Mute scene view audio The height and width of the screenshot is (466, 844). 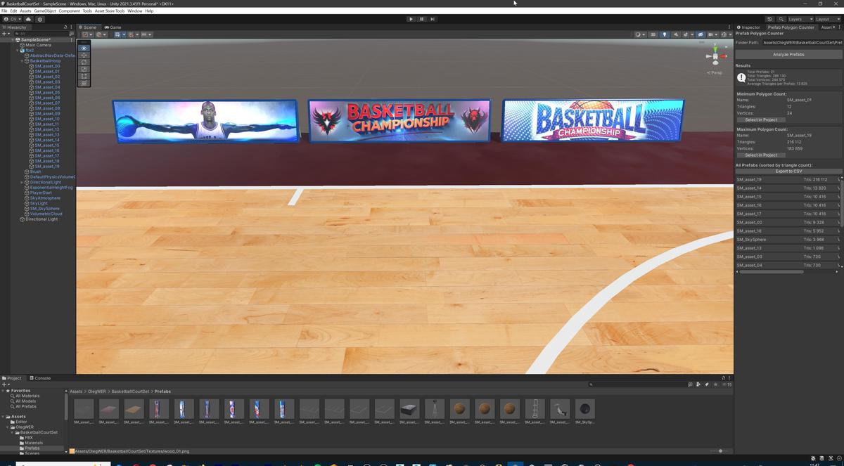pos(676,34)
